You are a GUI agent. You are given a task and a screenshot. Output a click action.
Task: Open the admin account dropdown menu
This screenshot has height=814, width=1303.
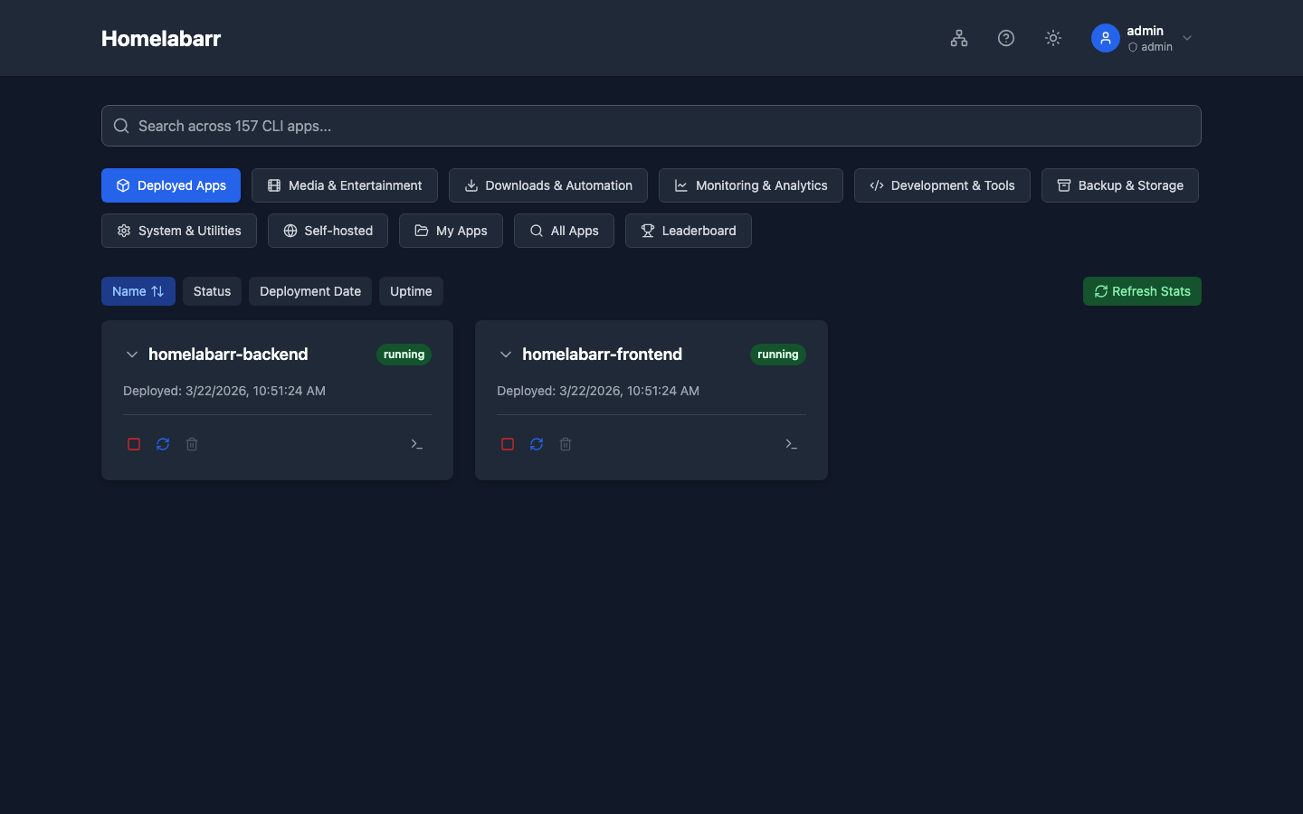click(1186, 38)
